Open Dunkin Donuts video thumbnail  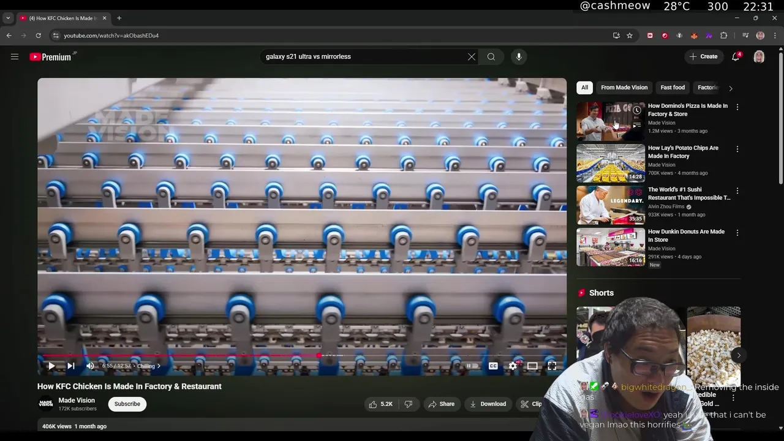611,247
